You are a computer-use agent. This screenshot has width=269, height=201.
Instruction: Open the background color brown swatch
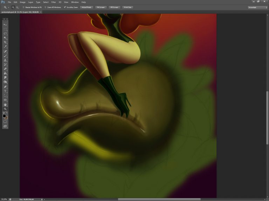pos(7,118)
